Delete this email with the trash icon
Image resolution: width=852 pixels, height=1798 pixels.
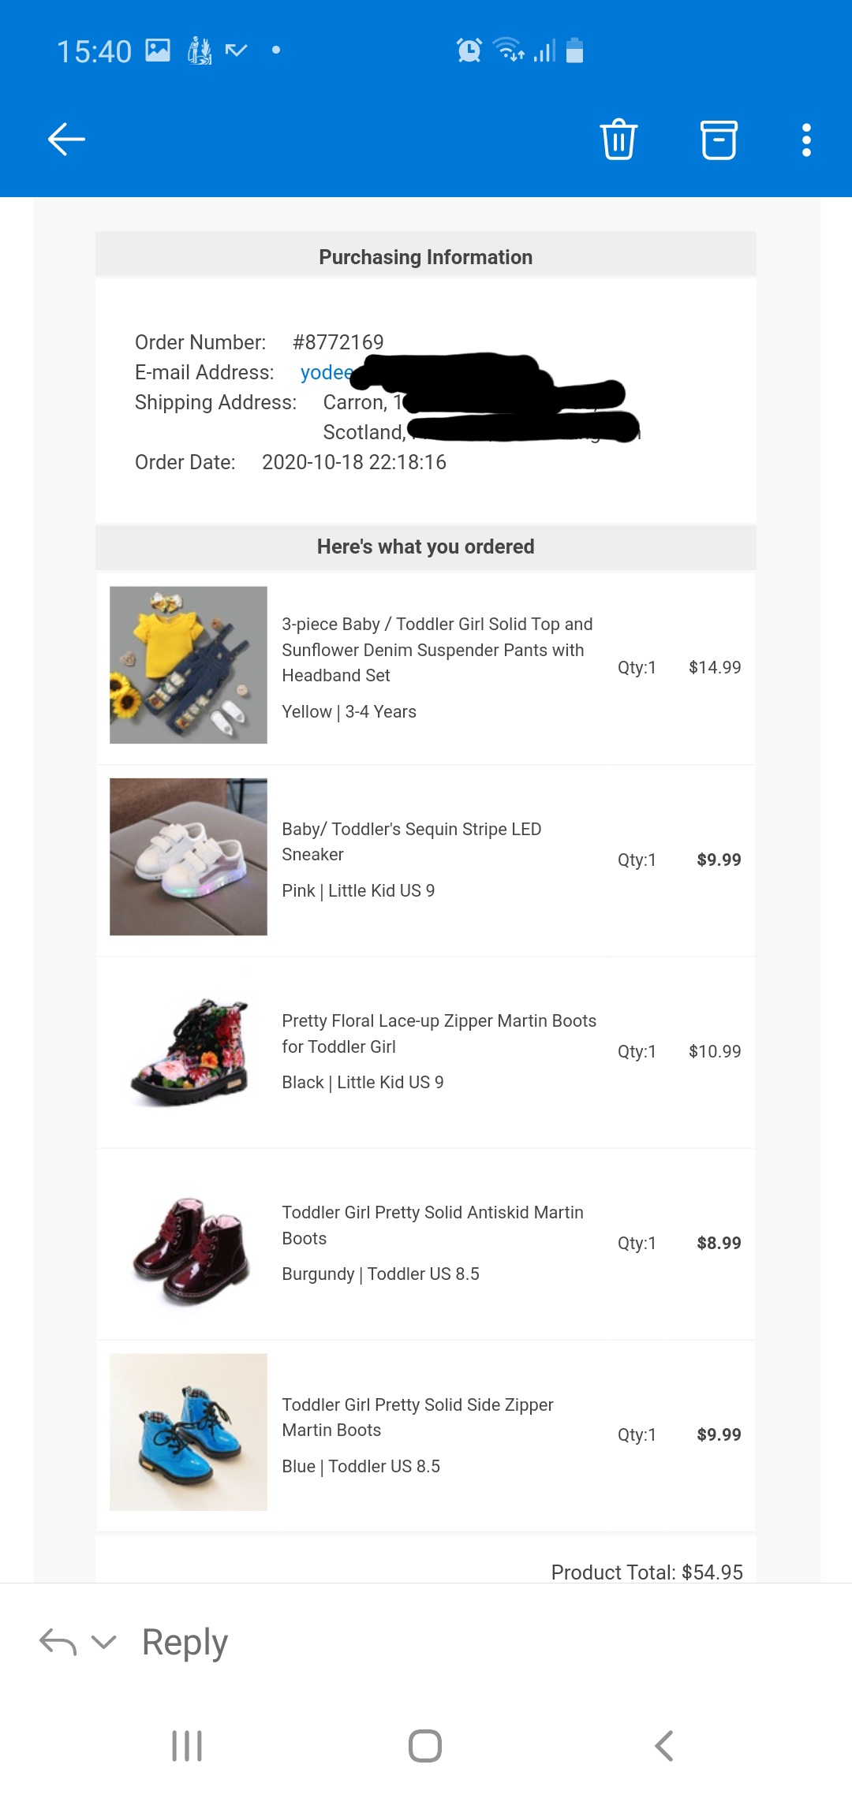point(618,140)
